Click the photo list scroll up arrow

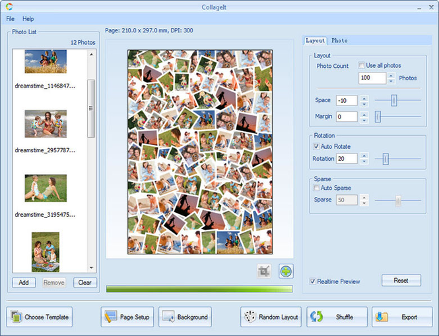(x=91, y=55)
